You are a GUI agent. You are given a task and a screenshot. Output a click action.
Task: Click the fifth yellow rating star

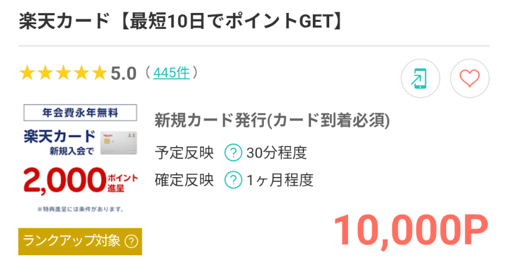pyautogui.click(x=99, y=74)
